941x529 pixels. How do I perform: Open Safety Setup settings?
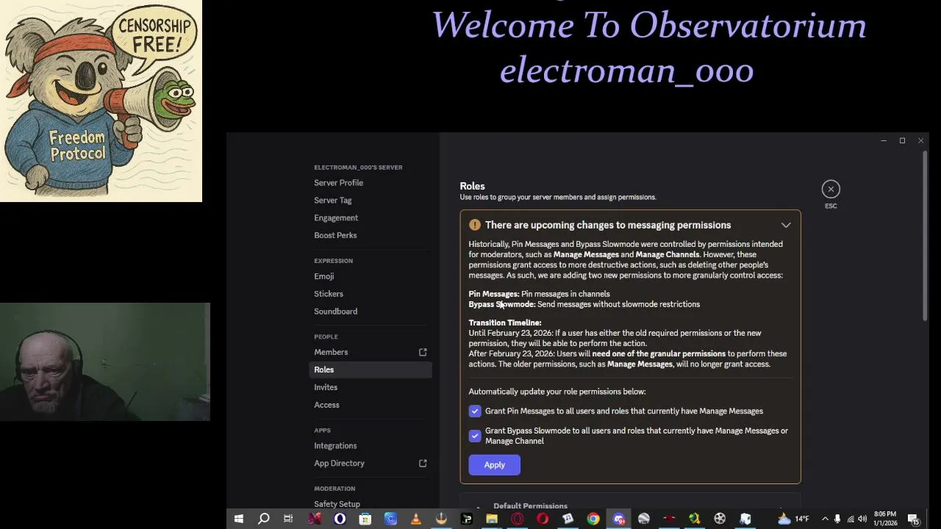[x=337, y=503]
